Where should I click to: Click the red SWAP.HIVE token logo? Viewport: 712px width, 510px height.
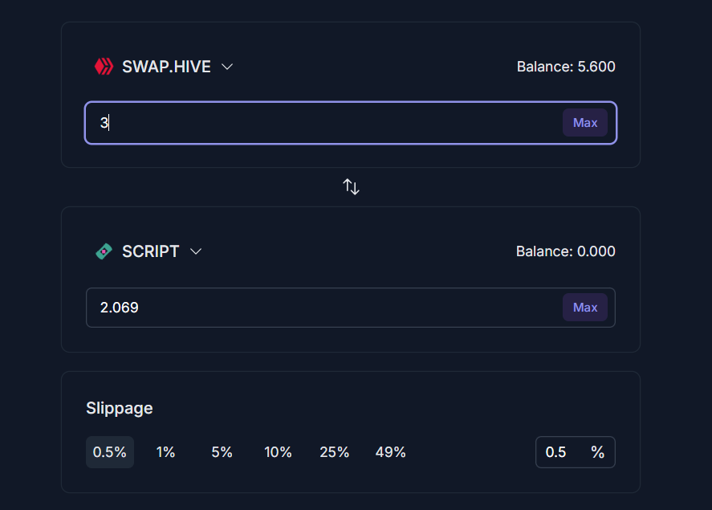coord(104,67)
